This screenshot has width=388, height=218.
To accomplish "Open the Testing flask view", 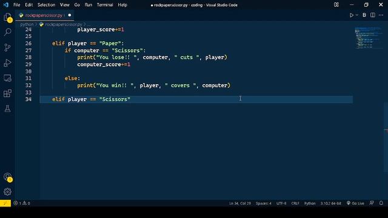I will tap(8, 108).
